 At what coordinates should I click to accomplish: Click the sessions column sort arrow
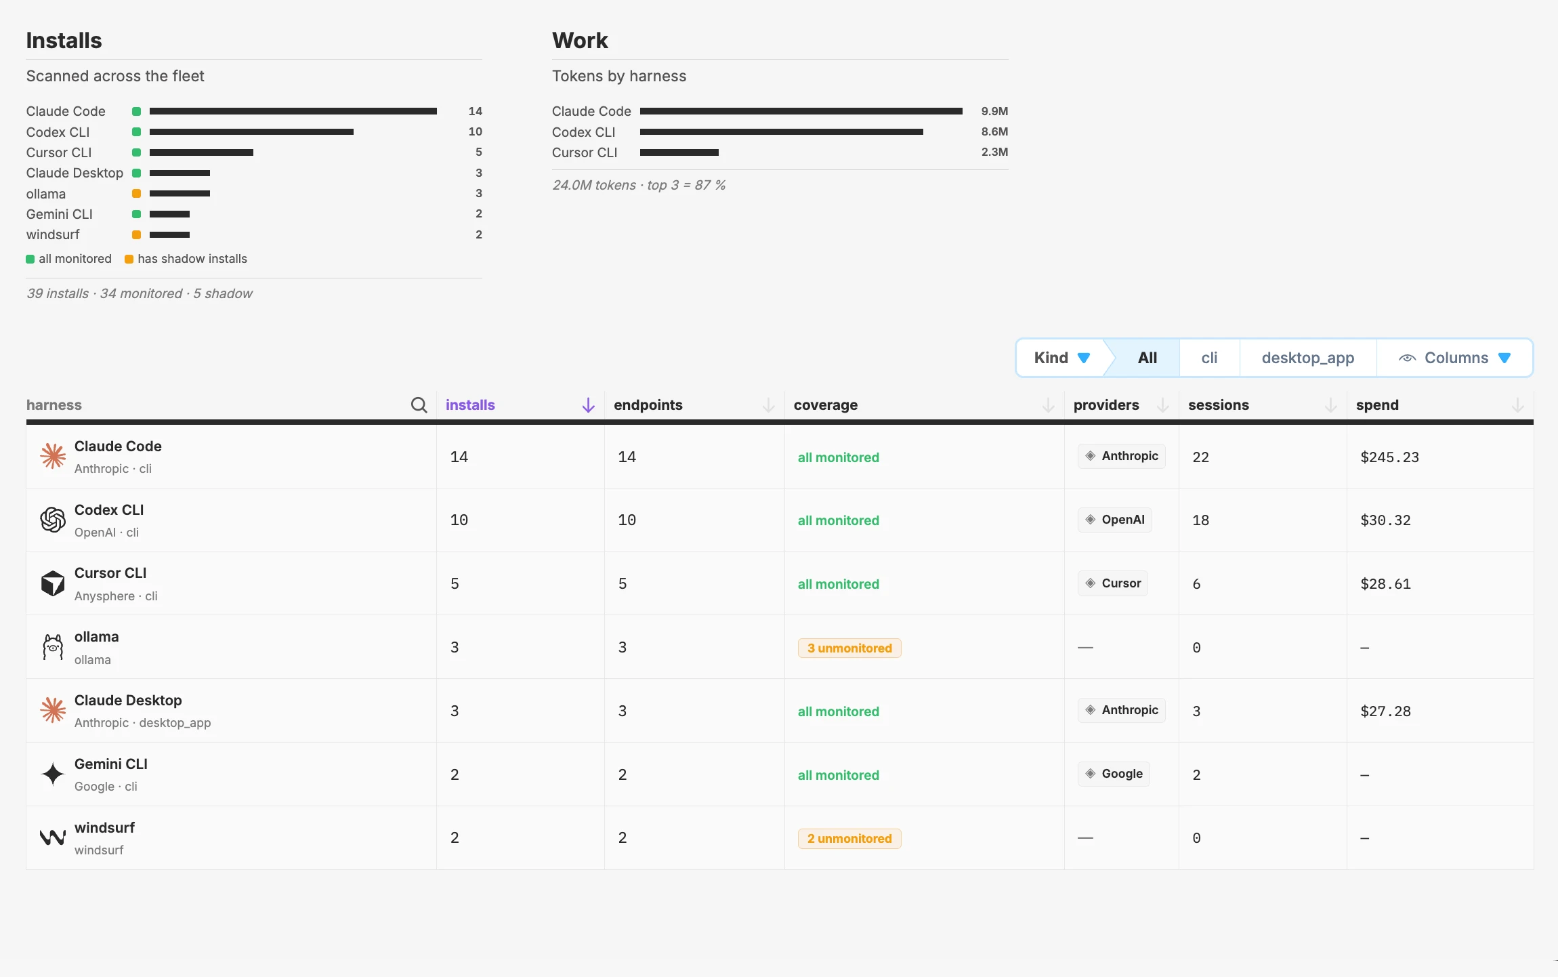coord(1330,405)
